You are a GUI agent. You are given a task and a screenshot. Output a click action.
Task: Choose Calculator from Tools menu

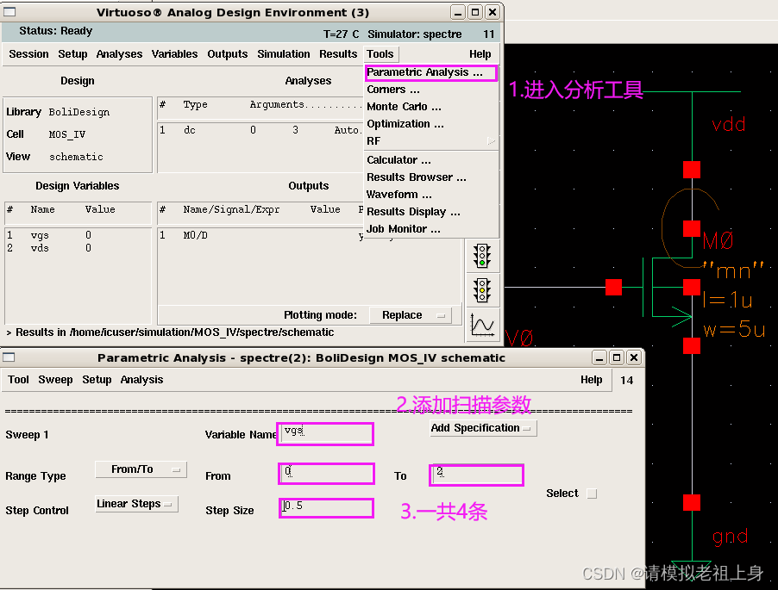tap(430, 160)
